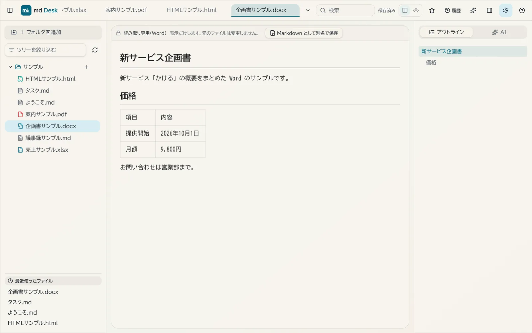The width and height of the screenshot is (532, 333).
Task: Switch to HTMLサンプル.html tab
Action: click(192, 10)
